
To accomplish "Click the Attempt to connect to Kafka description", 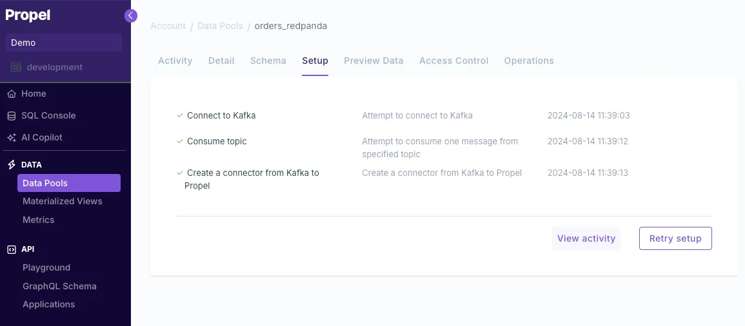I will click(x=417, y=115).
